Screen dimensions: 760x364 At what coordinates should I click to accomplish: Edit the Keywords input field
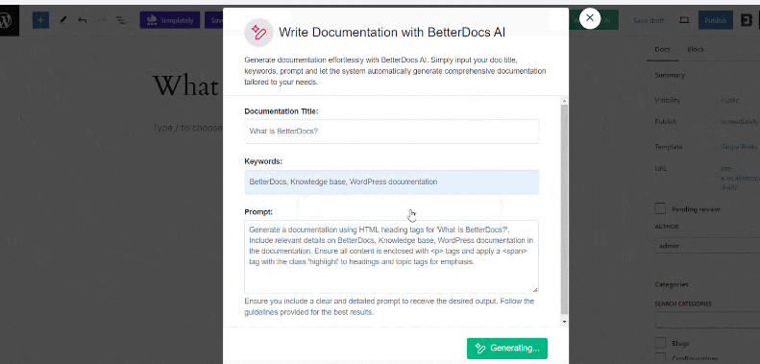click(392, 182)
